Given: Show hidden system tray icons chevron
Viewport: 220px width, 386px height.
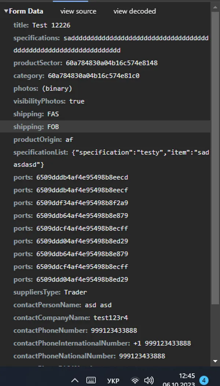Looking at the screenshot, I should 75,380.
